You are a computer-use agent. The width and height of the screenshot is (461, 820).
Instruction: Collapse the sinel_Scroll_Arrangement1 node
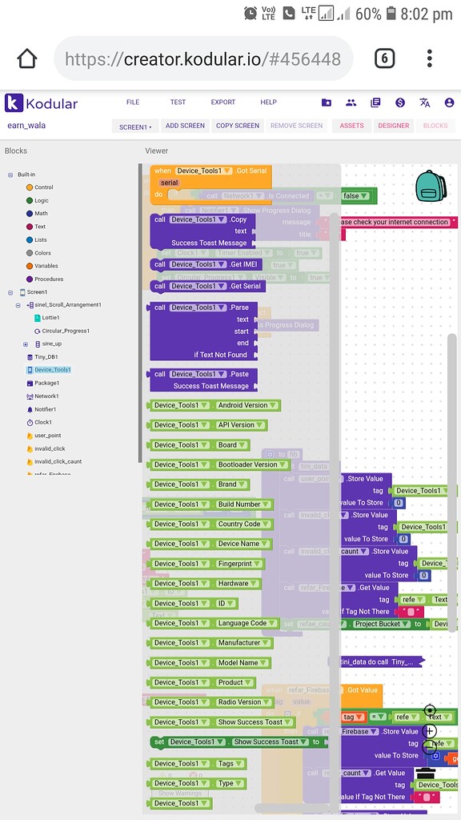(x=18, y=305)
